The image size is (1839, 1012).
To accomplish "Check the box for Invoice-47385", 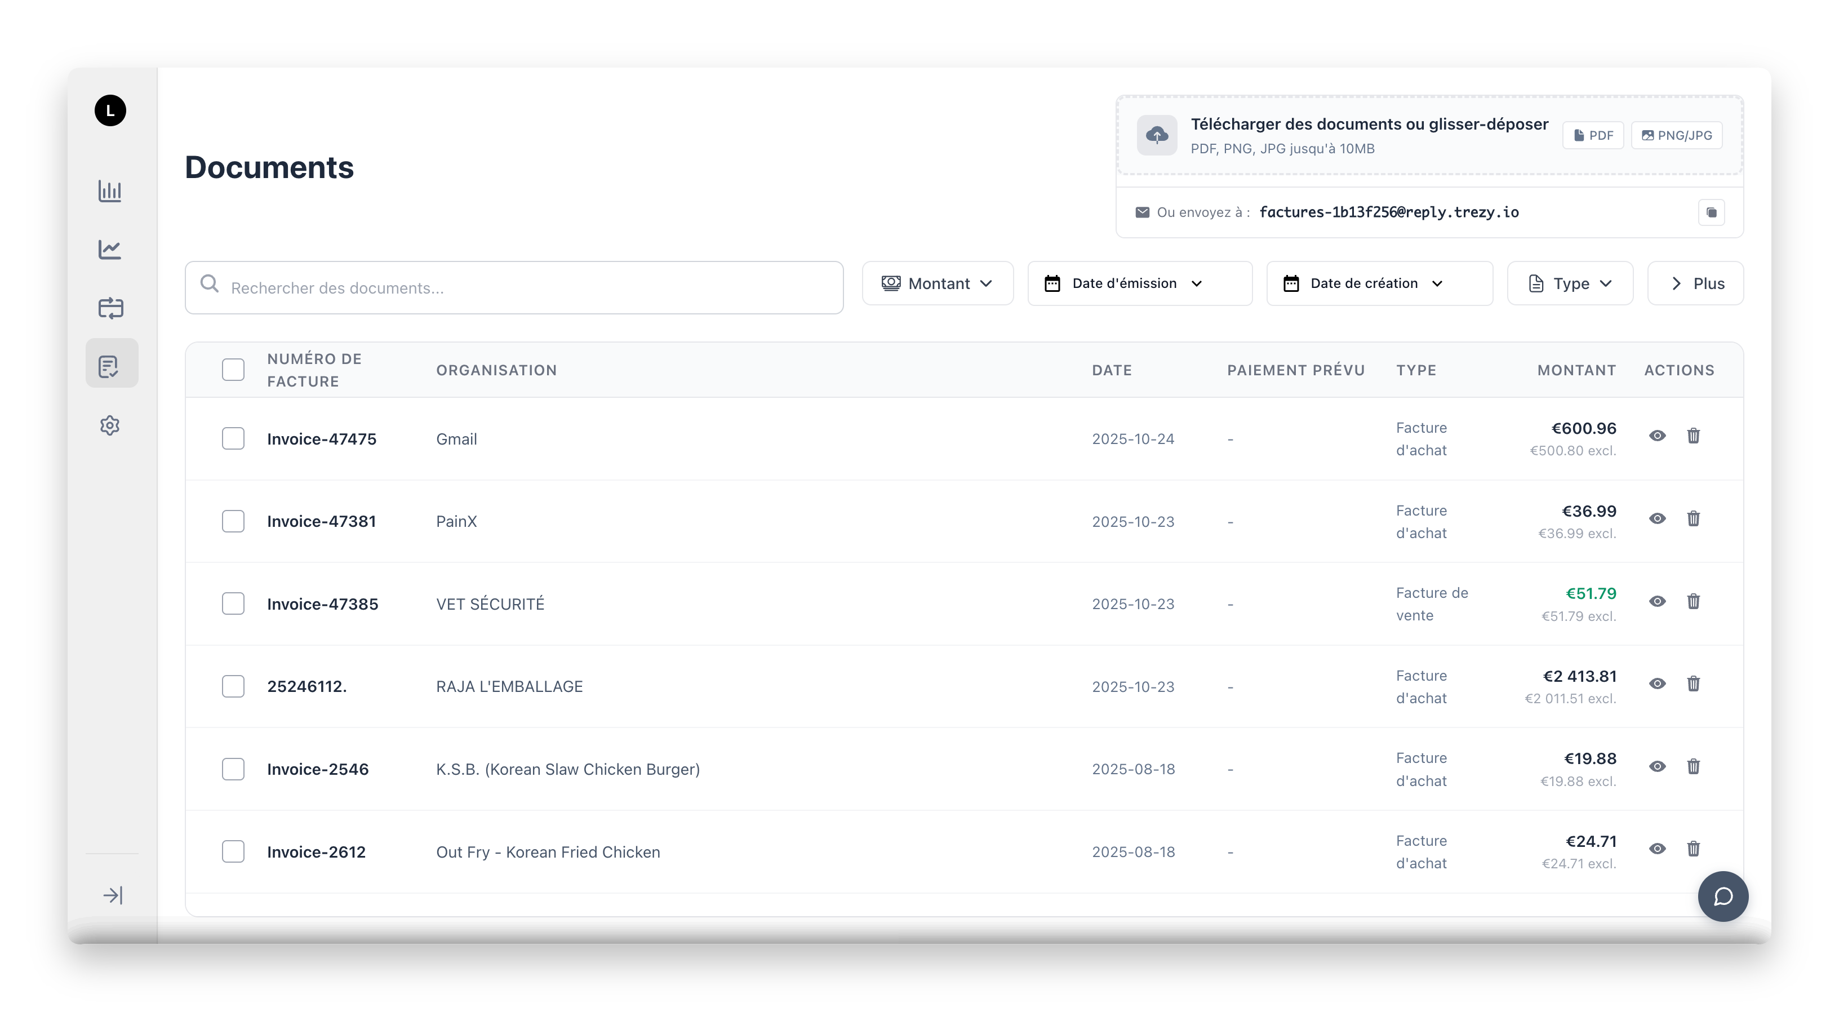I will pyautogui.click(x=233, y=603).
